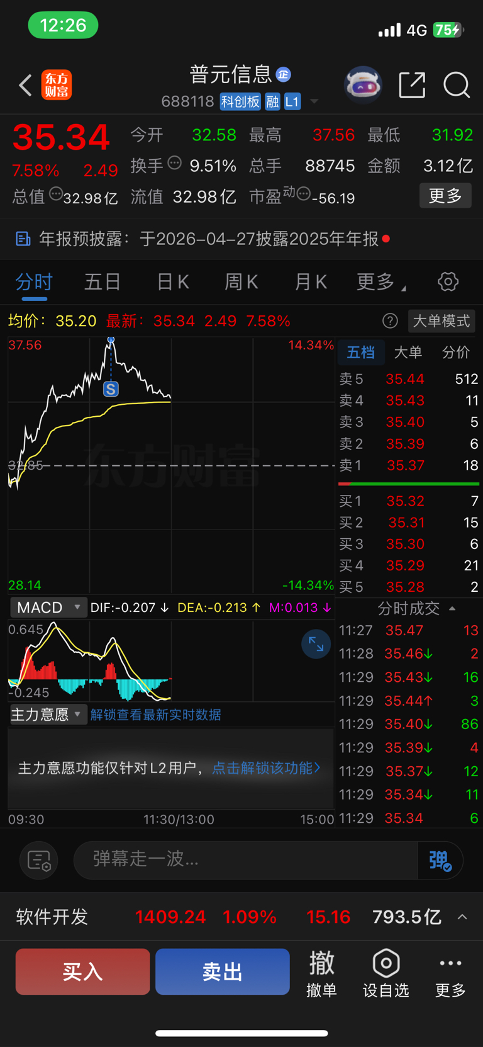Tap the info icon next to 换手
The height and width of the screenshot is (1047, 483).
point(175,164)
